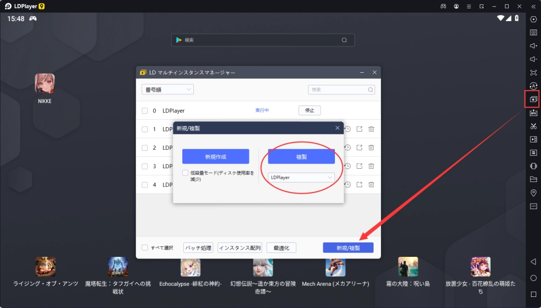
Task: Click backup/restore clock icon for instance 3
Action: coord(348,166)
